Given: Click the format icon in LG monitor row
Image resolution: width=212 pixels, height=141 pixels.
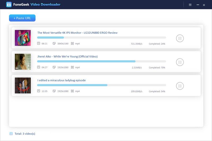Looking at the screenshot, I should (72, 43).
